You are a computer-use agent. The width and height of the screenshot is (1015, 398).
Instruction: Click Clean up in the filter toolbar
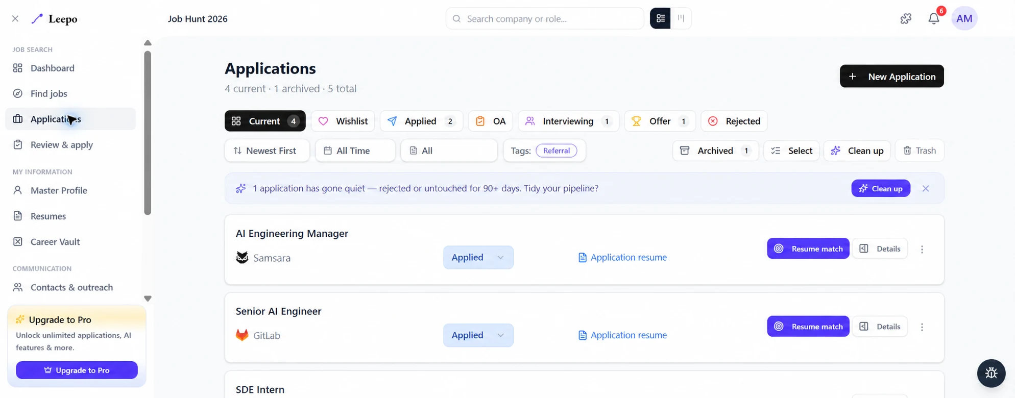[x=857, y=151]
